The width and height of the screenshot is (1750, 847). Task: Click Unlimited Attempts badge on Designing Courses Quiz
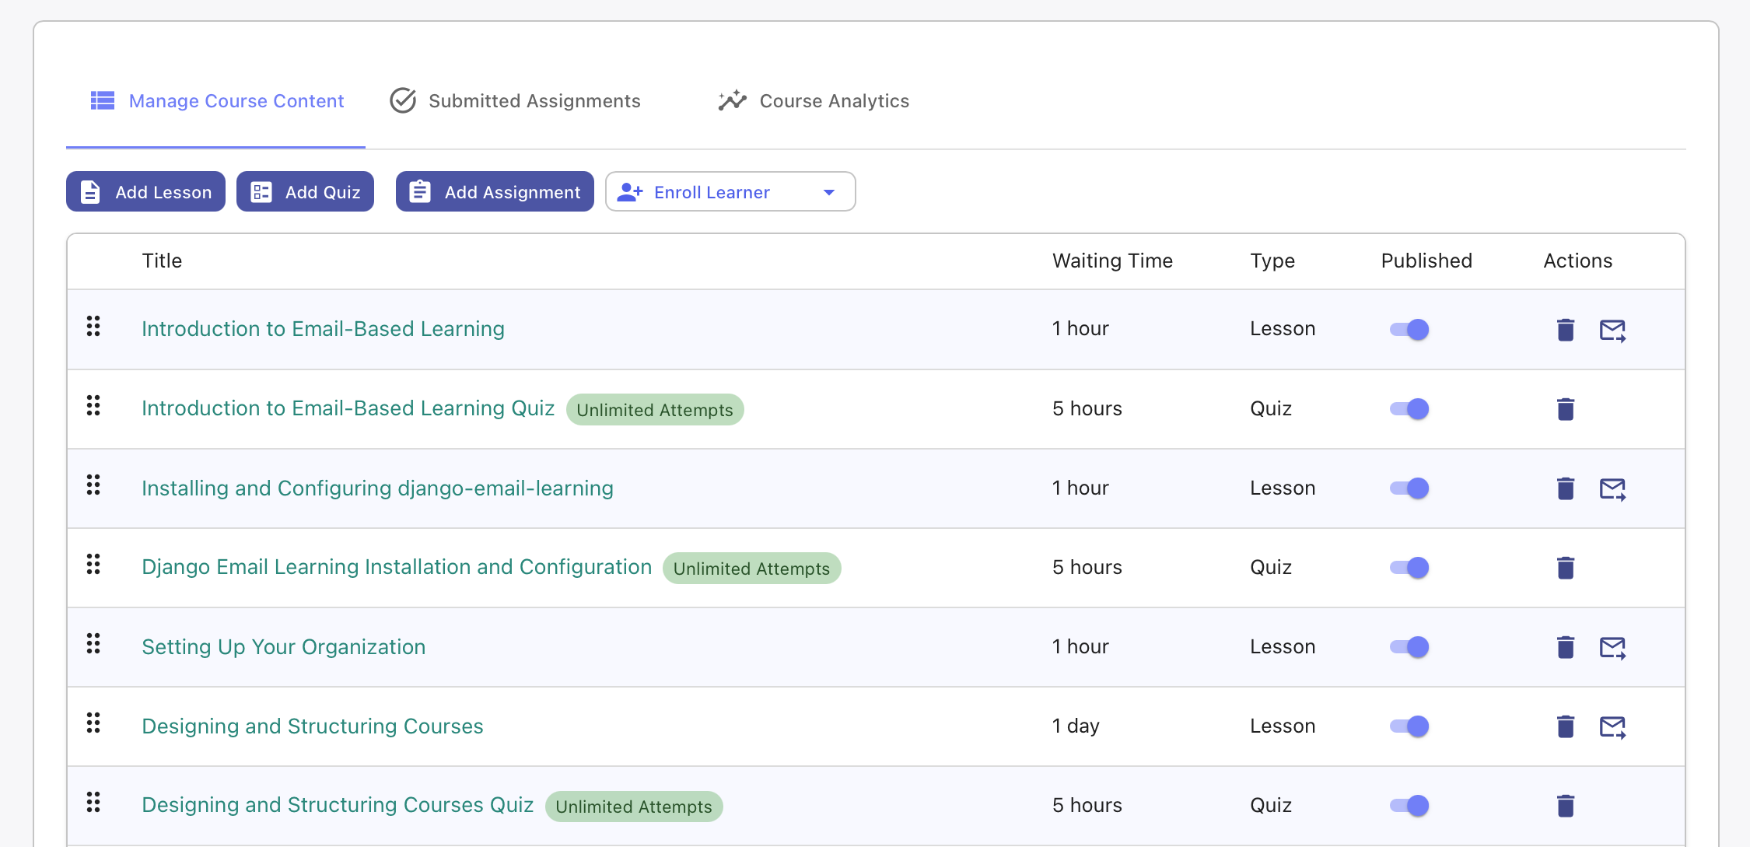tap(634, 807)
